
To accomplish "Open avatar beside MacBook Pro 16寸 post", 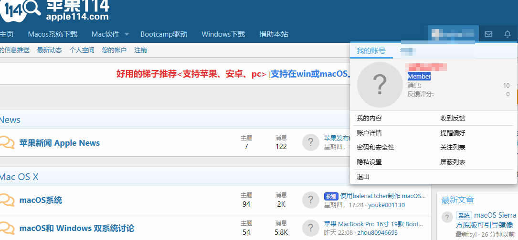I will point(310,228).
